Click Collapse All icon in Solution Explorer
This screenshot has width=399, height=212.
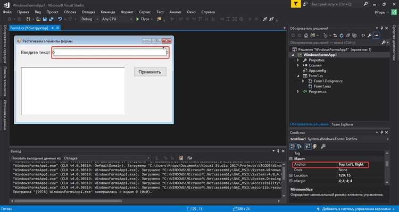coord(347,35)
